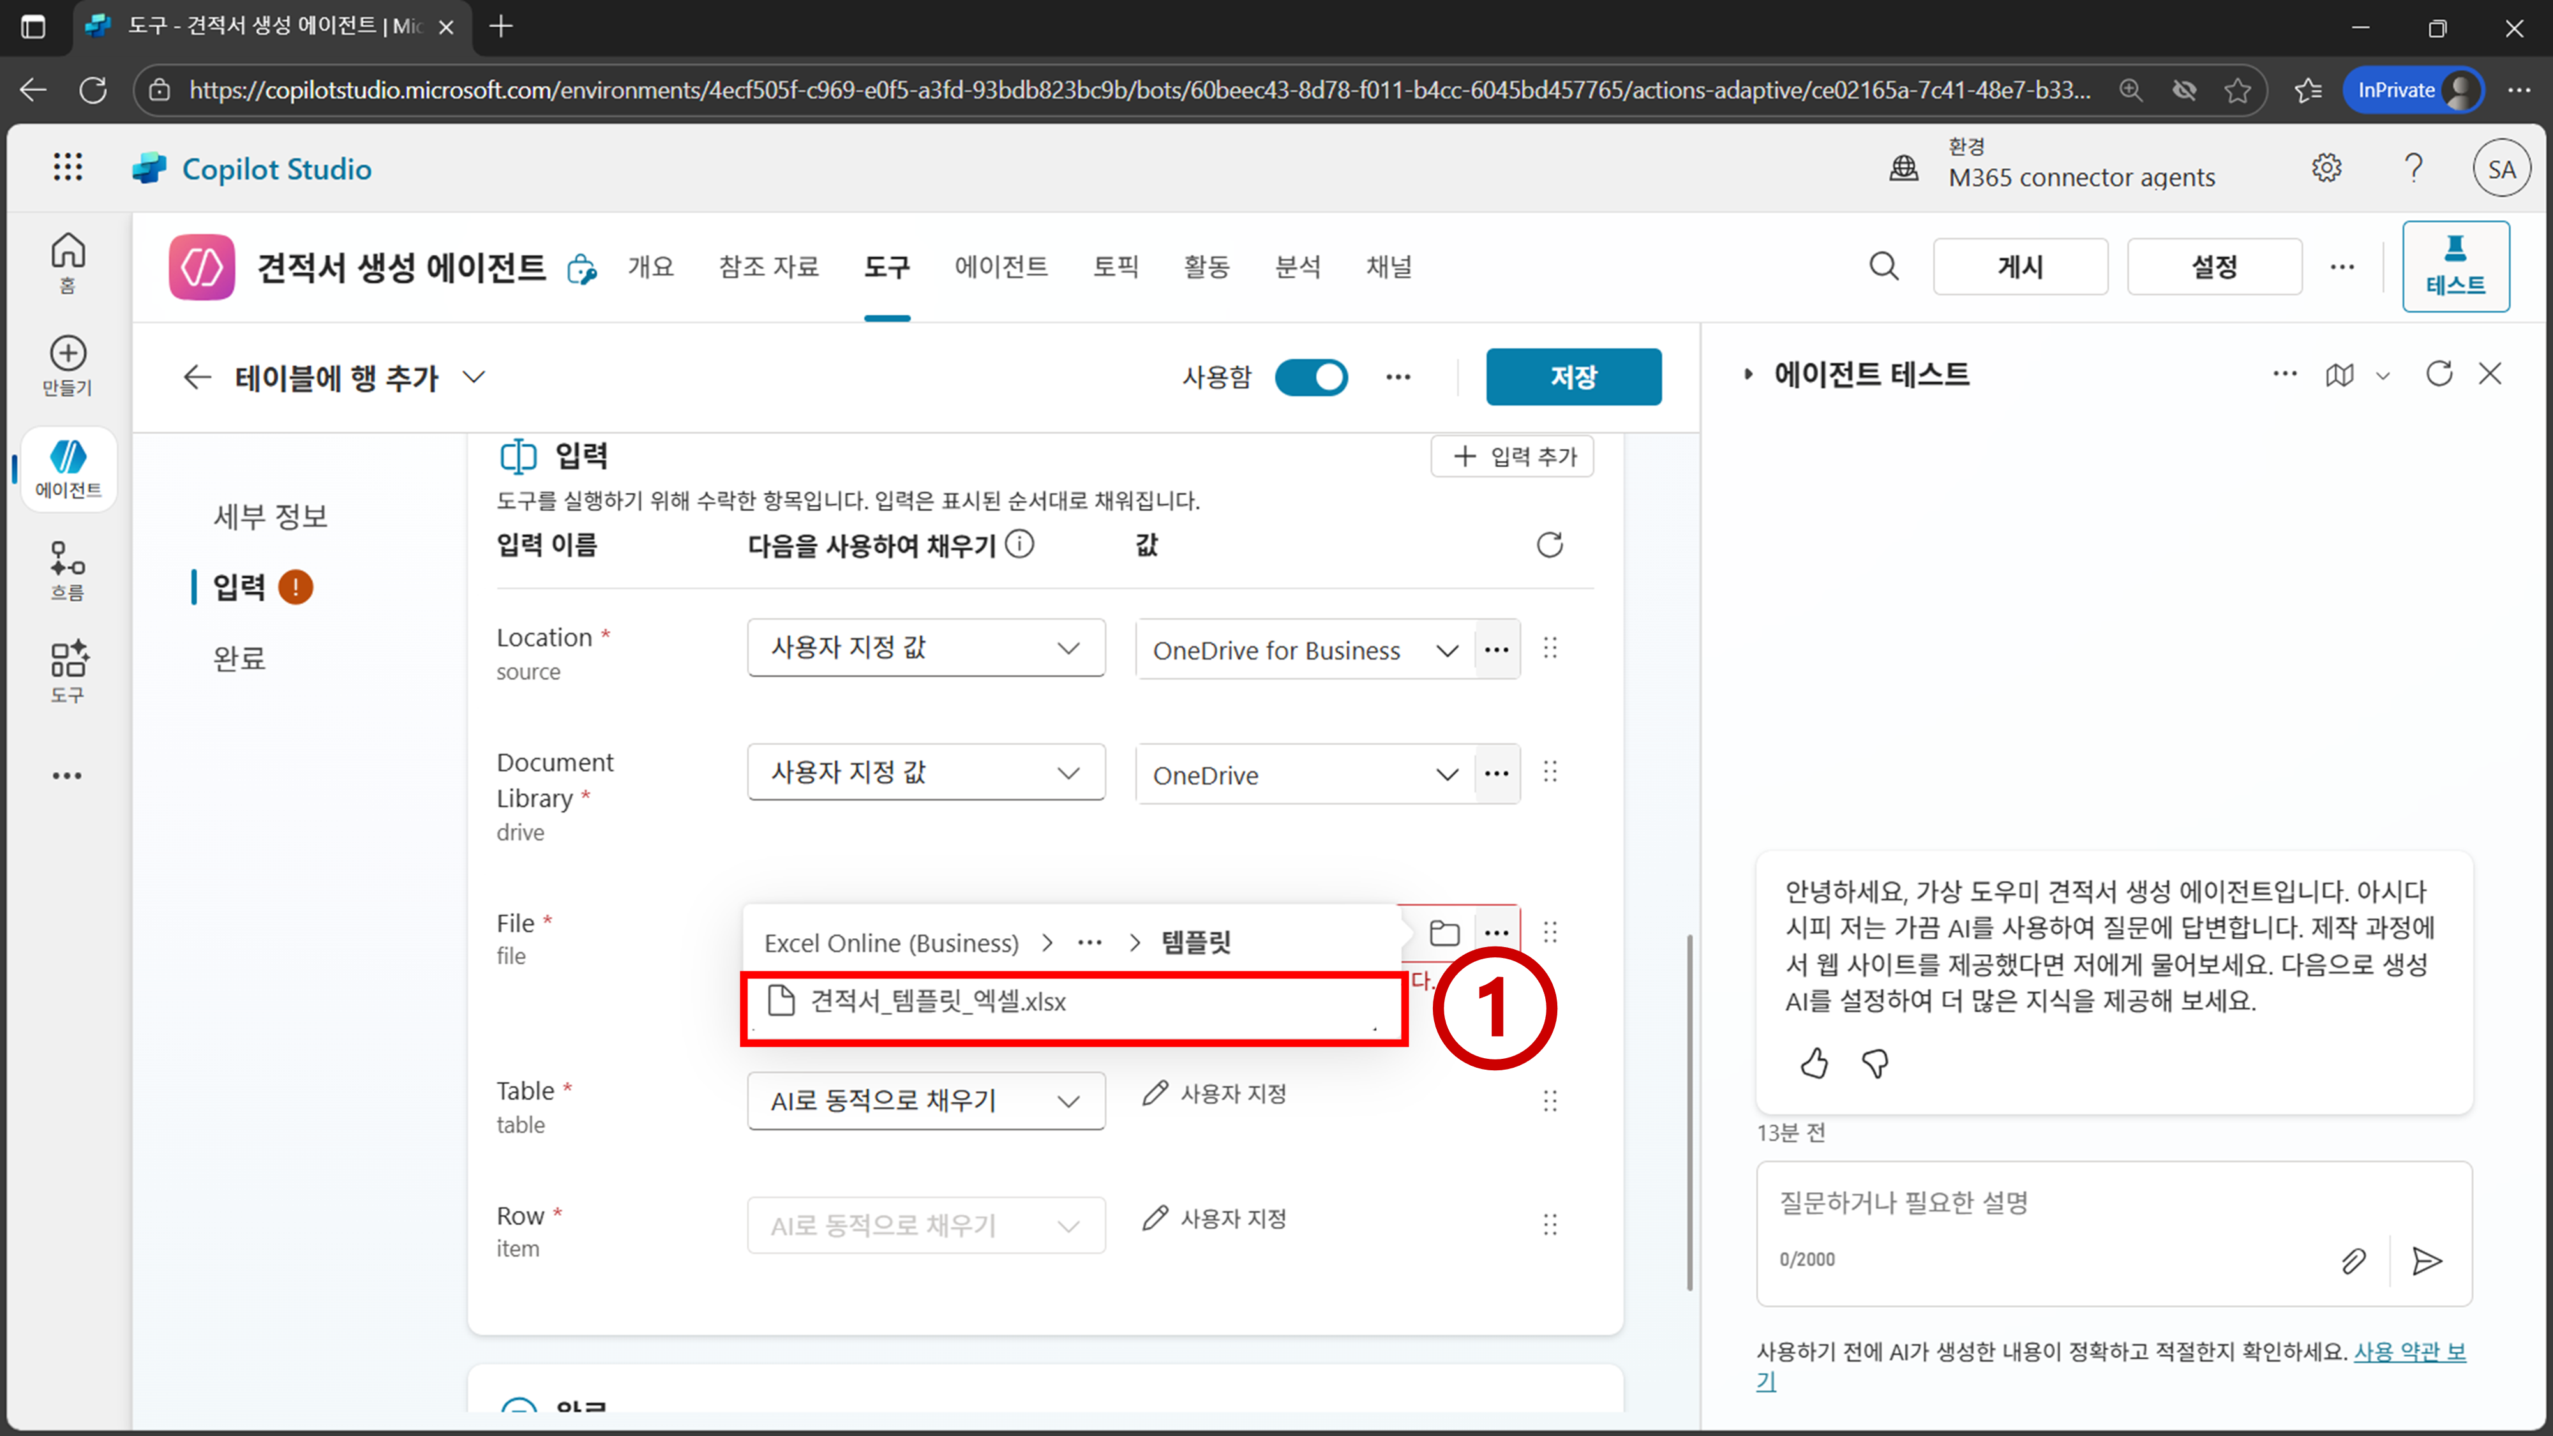
Task: Toggle the 사용함 enabled switch
Action: [1310, 378]
